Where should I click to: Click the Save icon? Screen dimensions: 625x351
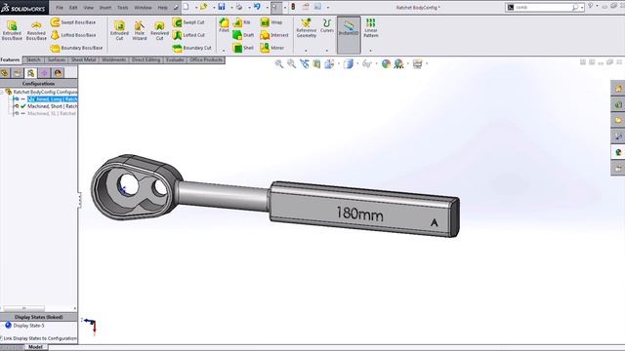coord(222,7)
